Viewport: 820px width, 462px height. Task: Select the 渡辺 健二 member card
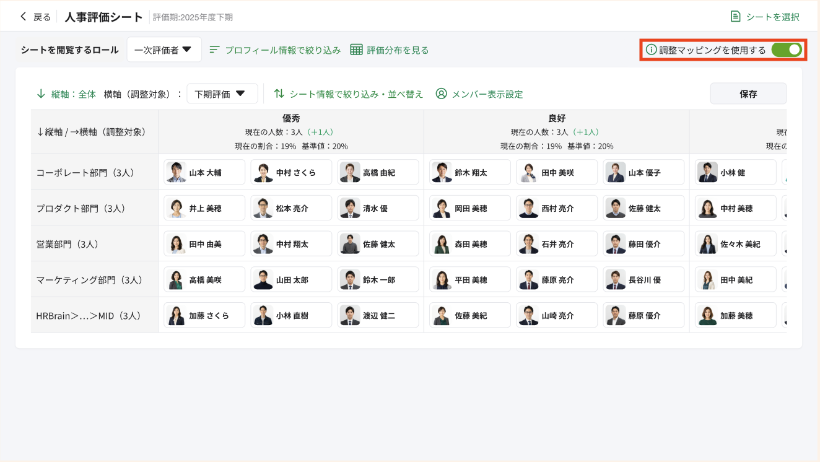(378, 315)
